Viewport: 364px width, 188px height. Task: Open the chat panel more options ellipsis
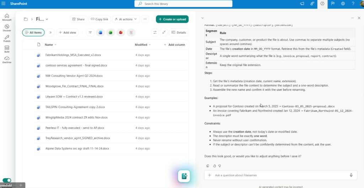[x=352, y=18]
